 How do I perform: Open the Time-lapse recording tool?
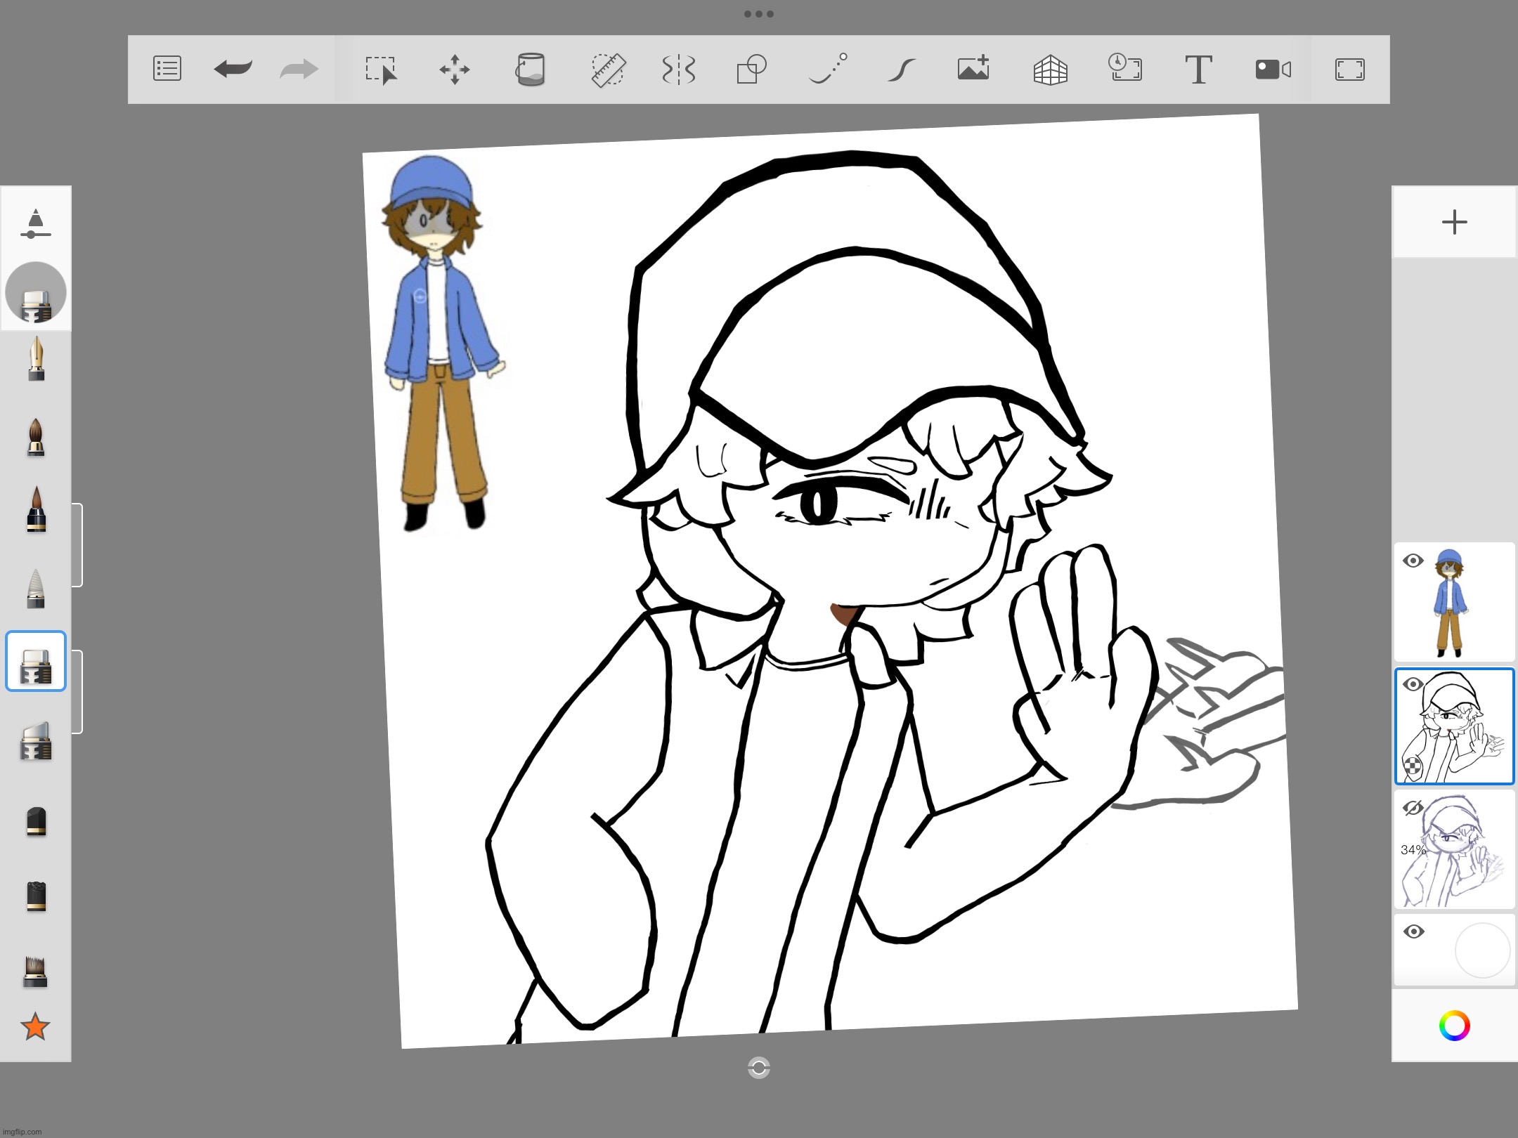coord(1125,68)
